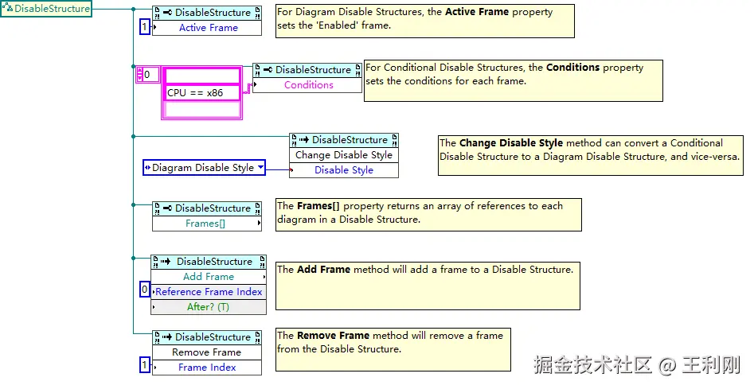Viewport: 754px width, 389px height.
Task: Click the Remove Frame method name
Action: coord(207,352)
